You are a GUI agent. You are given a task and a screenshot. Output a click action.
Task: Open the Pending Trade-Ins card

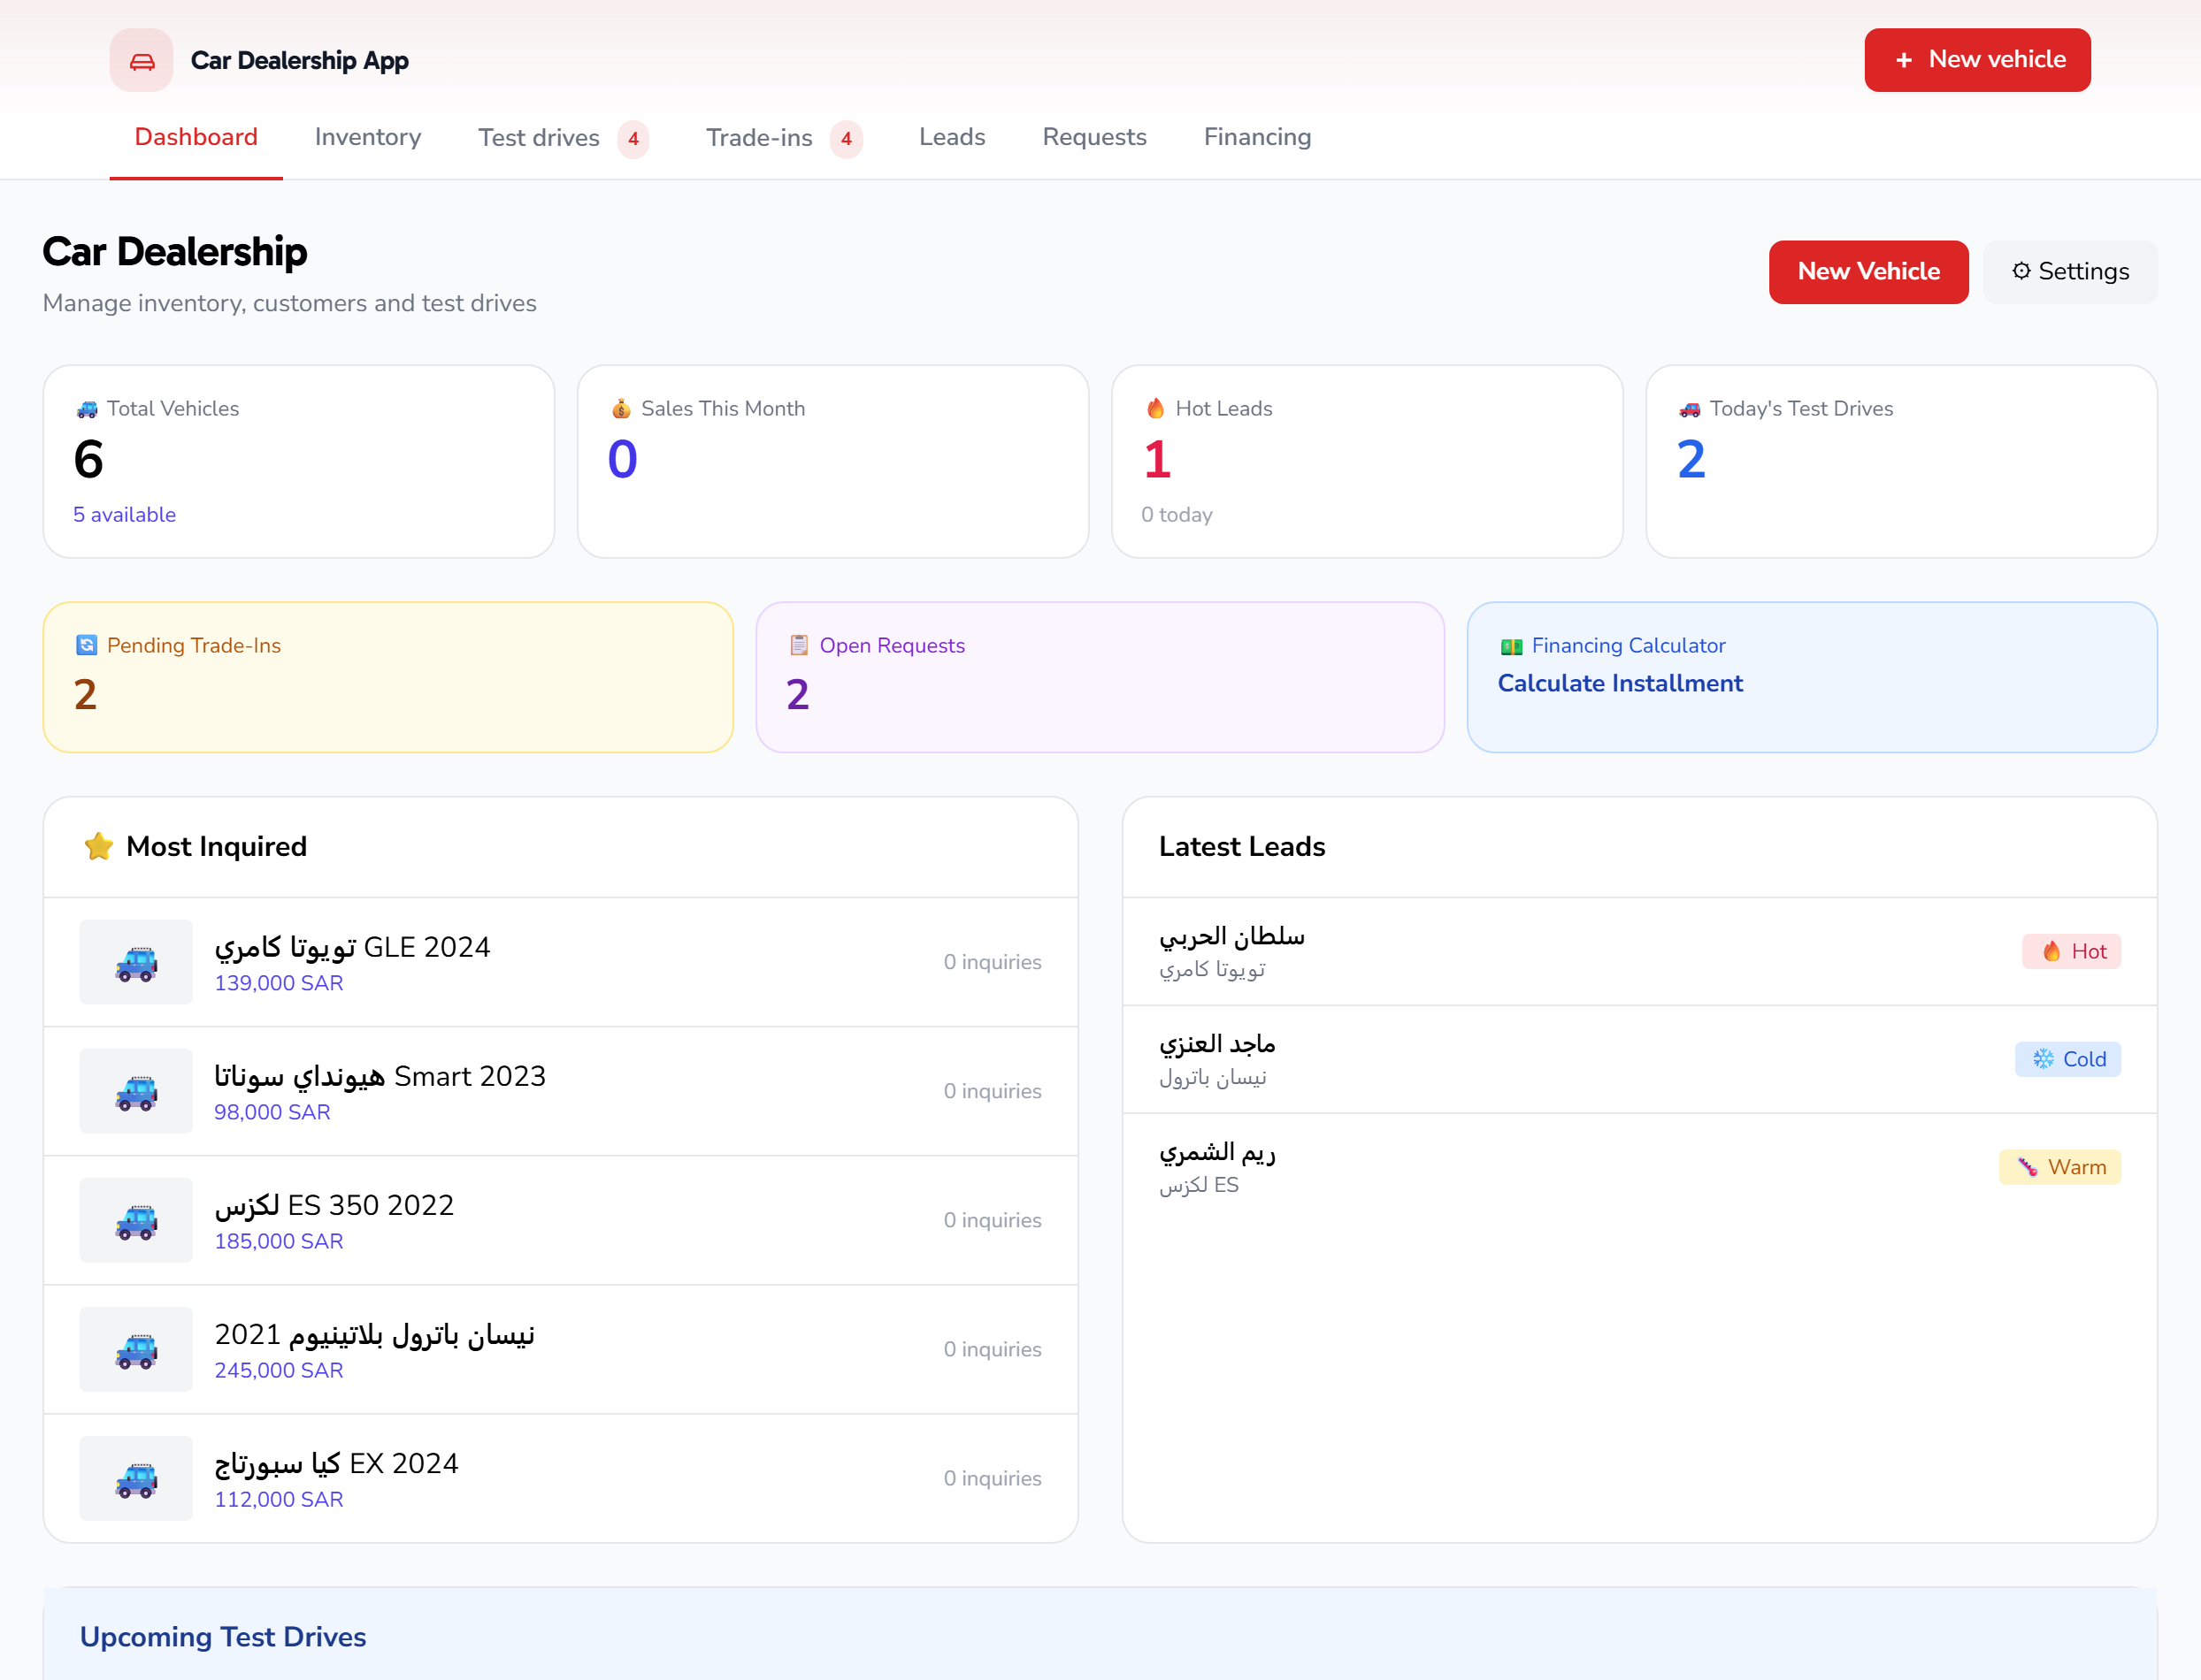point(388,677)
